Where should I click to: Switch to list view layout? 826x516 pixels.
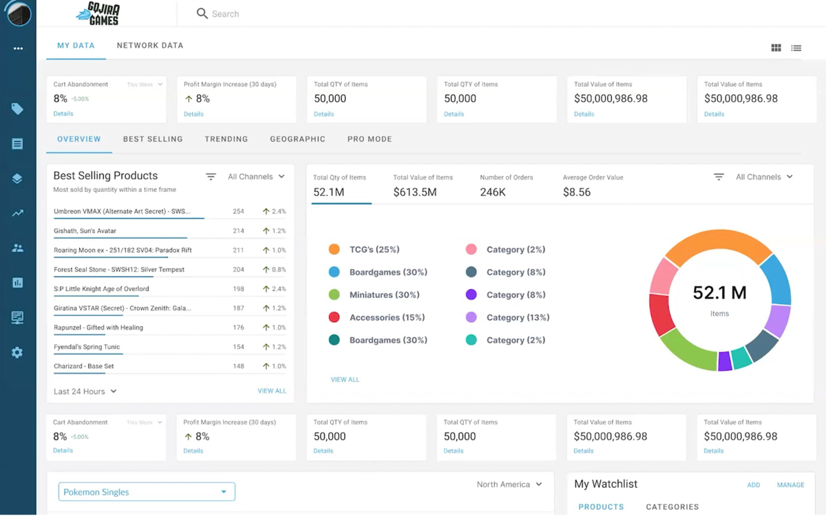(x=796, y=48)
